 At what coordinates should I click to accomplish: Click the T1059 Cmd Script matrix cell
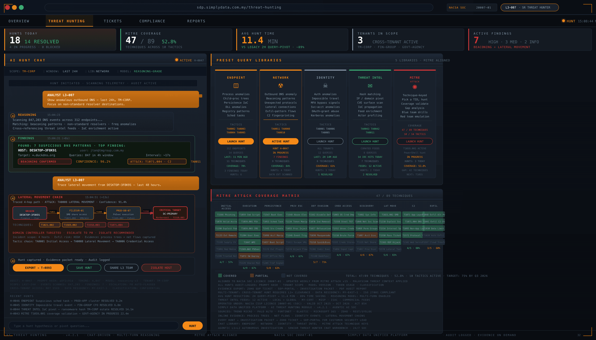pos(250,215)
